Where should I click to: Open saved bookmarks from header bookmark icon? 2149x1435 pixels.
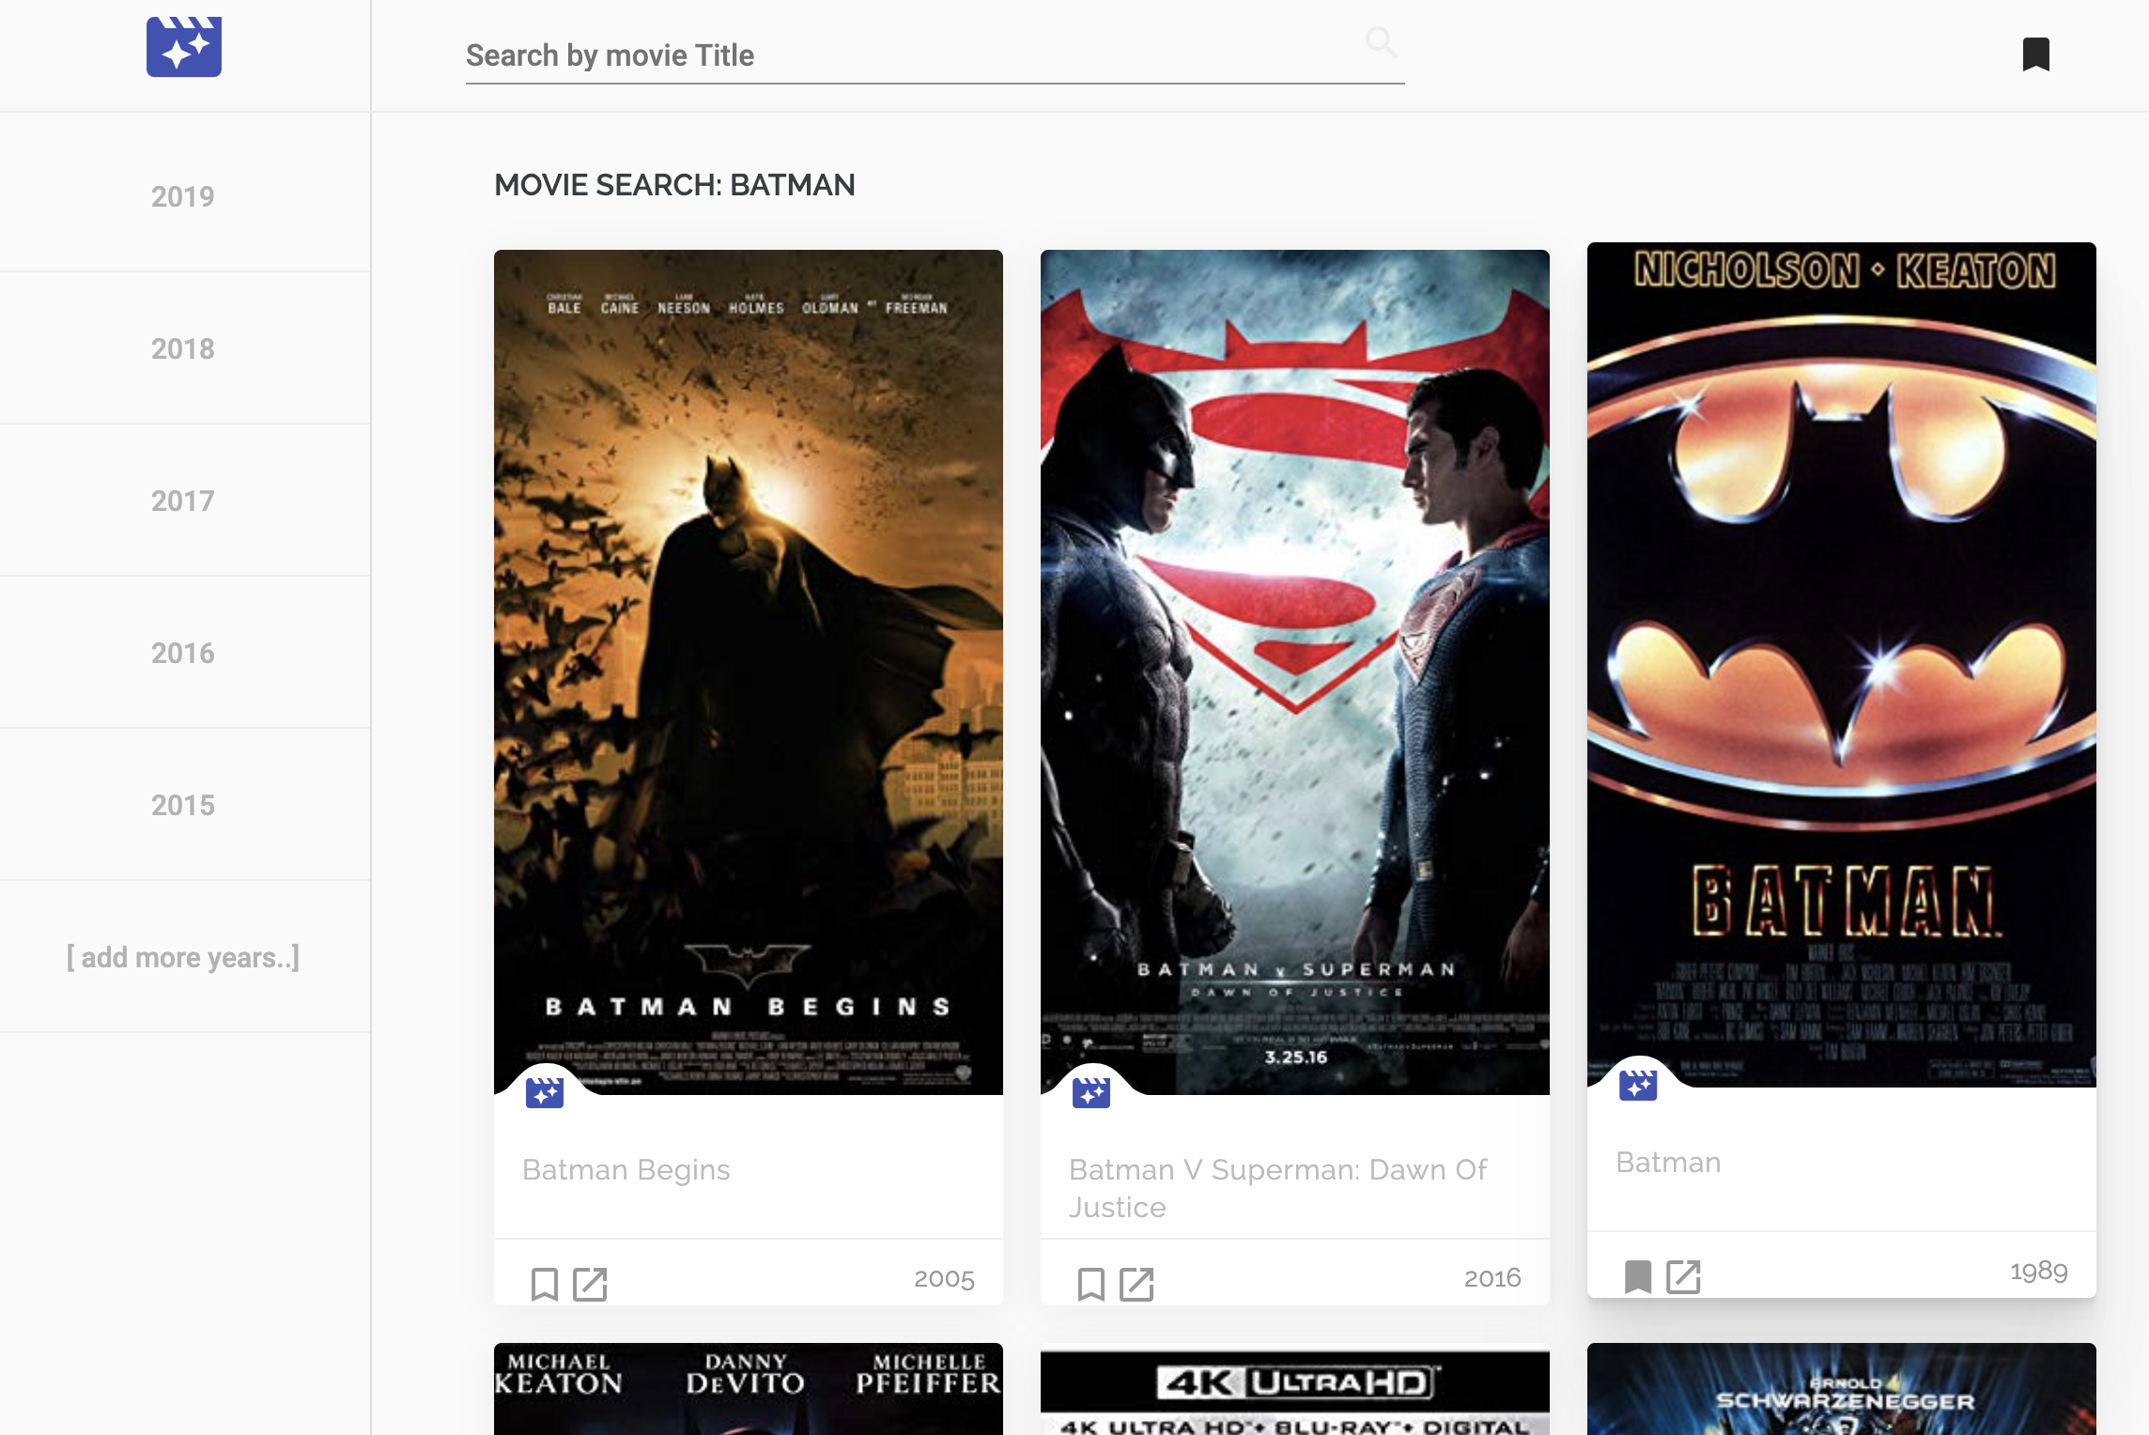coord(2035,54)
